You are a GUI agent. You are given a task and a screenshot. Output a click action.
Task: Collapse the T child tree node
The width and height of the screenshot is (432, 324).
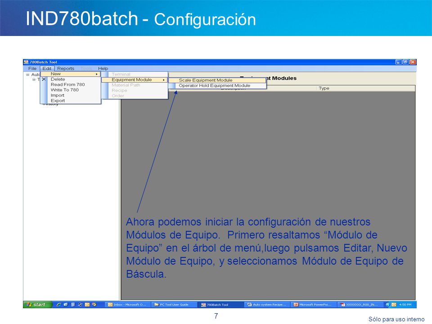point(34,80)
